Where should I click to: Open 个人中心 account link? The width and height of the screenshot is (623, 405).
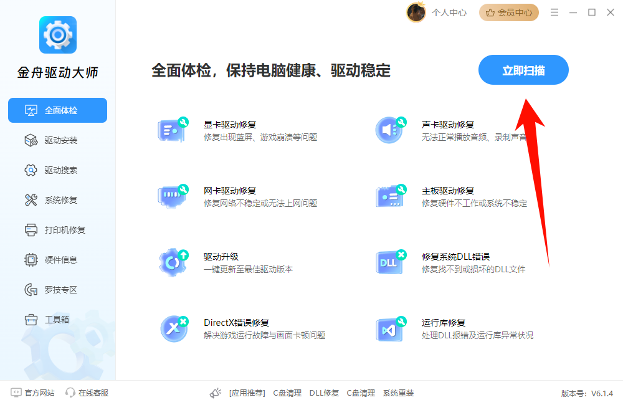[x=449, y=12]
